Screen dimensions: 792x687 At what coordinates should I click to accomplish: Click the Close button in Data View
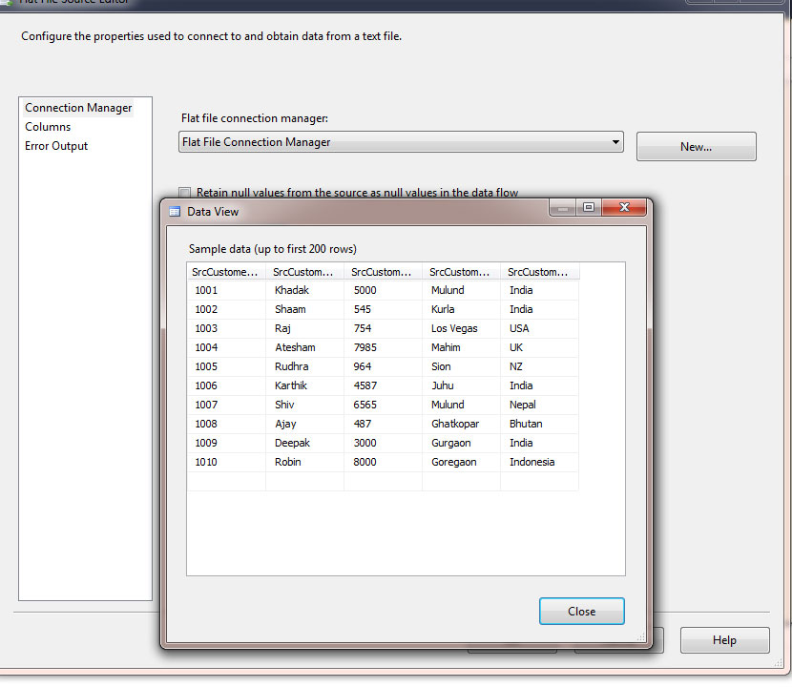pos(581,611)
